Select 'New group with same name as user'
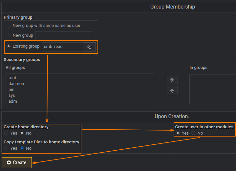The width and height of the screenshot is (236, 171). click(9, 26)
